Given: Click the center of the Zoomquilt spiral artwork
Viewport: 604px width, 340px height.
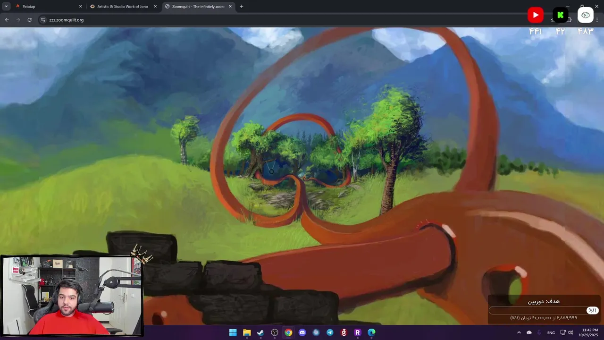Looking at the screenshot, I should (302, 177).
